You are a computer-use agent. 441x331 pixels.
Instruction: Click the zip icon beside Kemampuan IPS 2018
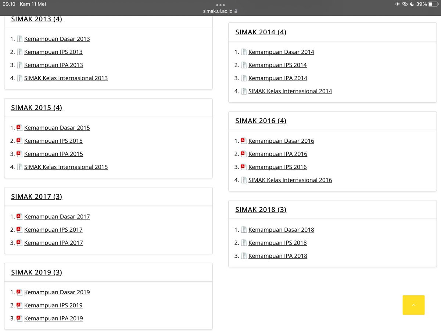pyautogui.click(x=244, y=242)
